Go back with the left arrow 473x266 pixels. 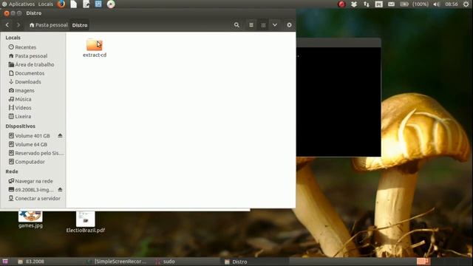[x=7, y=25]
